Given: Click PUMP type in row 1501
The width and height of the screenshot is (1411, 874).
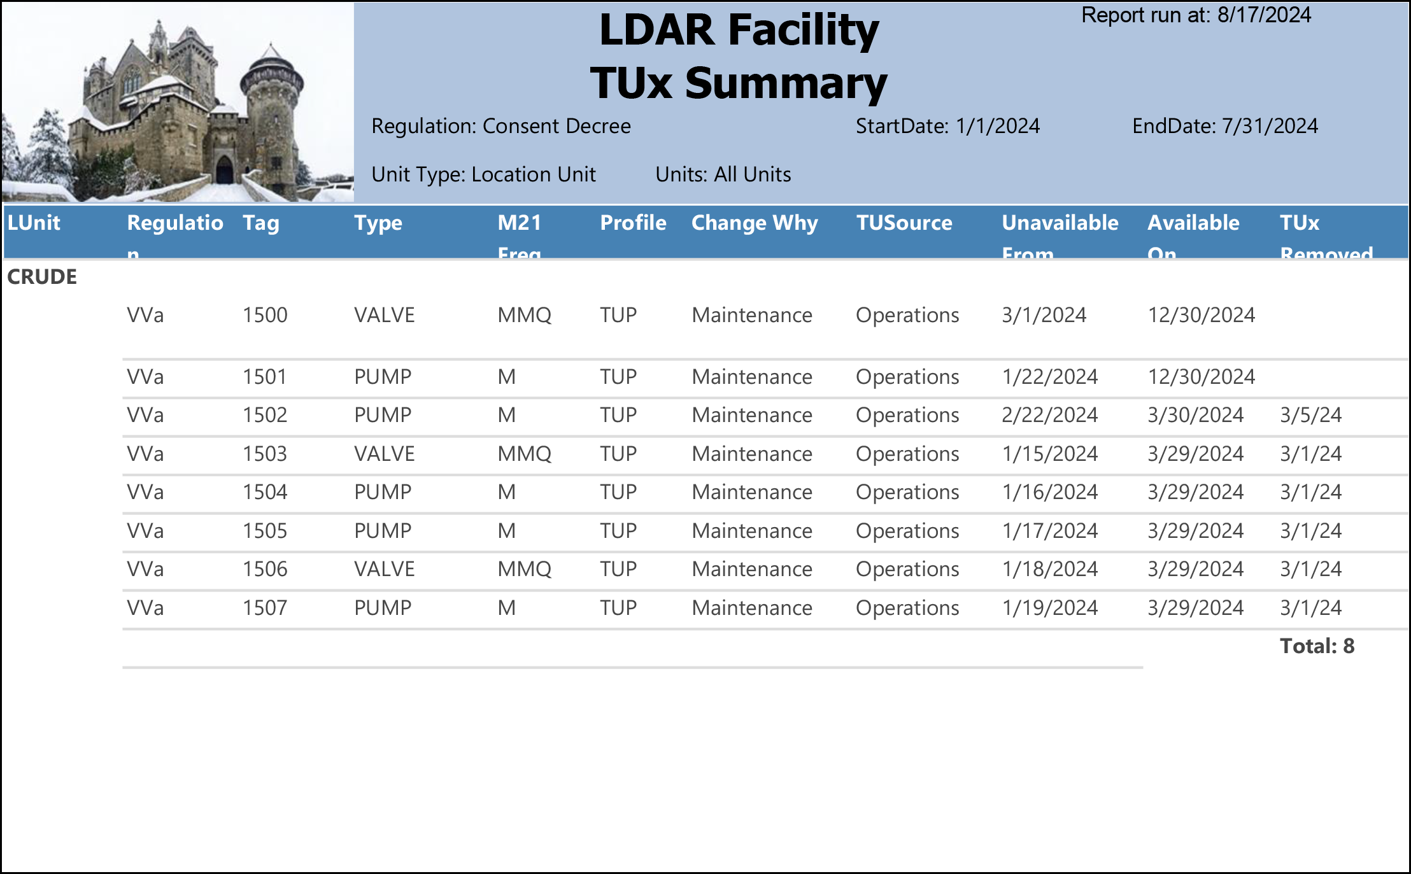Looking at the screenshot, I should coord(383,377).
